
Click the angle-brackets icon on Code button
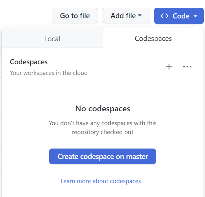point(165,16)
